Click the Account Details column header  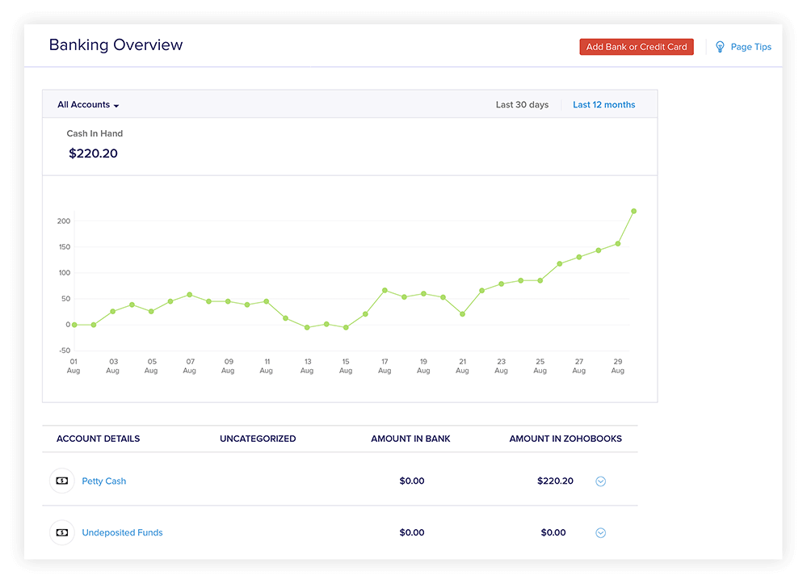pyautogui.click(x=98, y=439)
